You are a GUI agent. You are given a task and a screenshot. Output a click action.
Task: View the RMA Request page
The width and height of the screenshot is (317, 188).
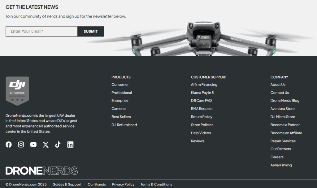tap(202, 109)
